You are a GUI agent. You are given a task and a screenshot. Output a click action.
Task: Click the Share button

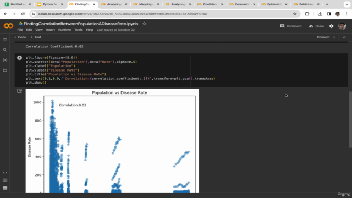click(316, 26)
